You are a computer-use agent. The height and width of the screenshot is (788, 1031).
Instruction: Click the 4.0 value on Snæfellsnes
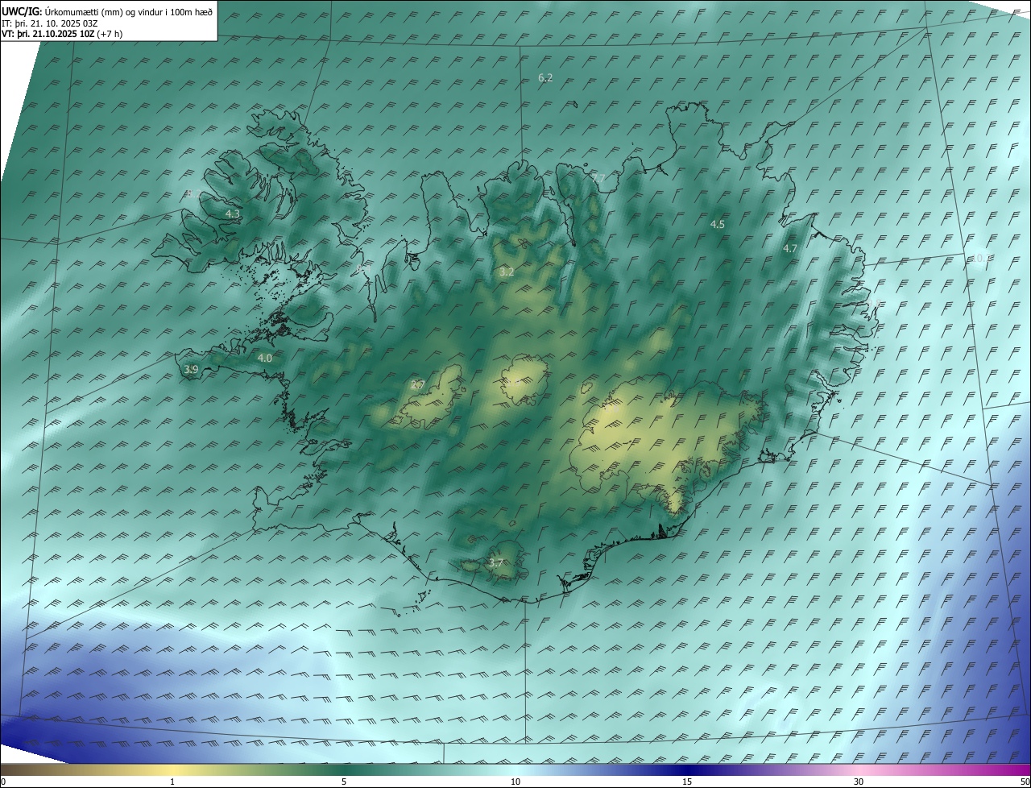[x=264, y=358]
